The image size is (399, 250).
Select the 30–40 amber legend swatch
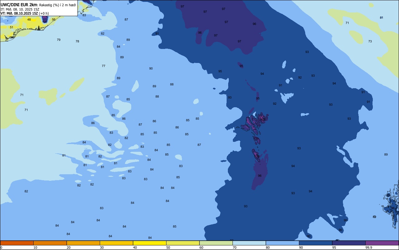pos(116,243)
